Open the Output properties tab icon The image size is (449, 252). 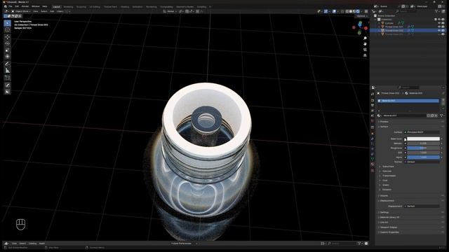point(373,106)
